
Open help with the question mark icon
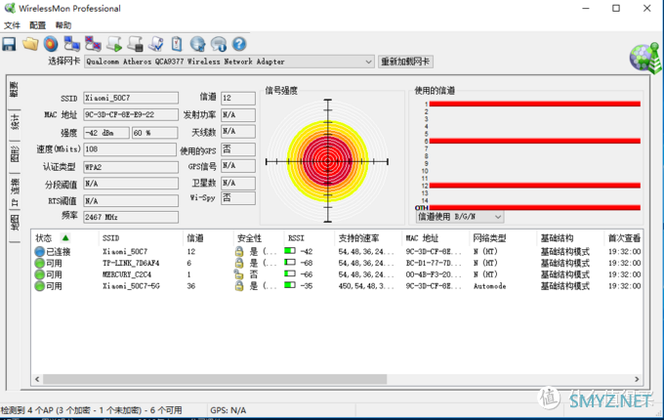[239, 44]
